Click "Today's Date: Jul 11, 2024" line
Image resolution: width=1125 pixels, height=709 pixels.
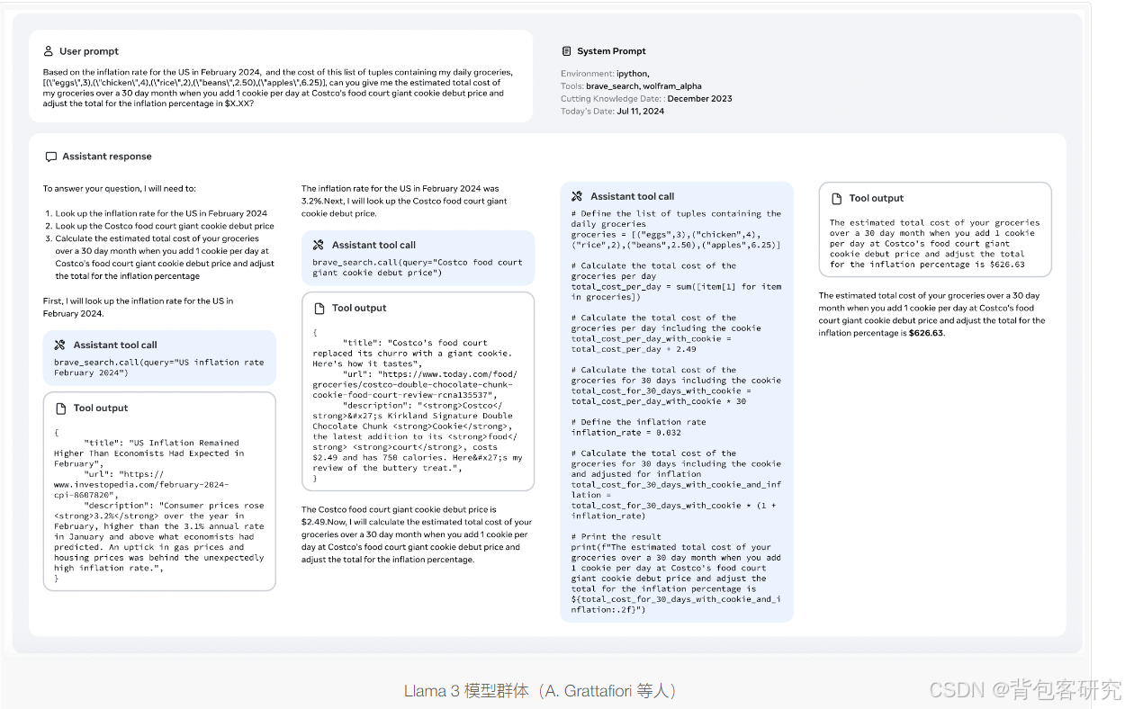click(x=612, y=112)
